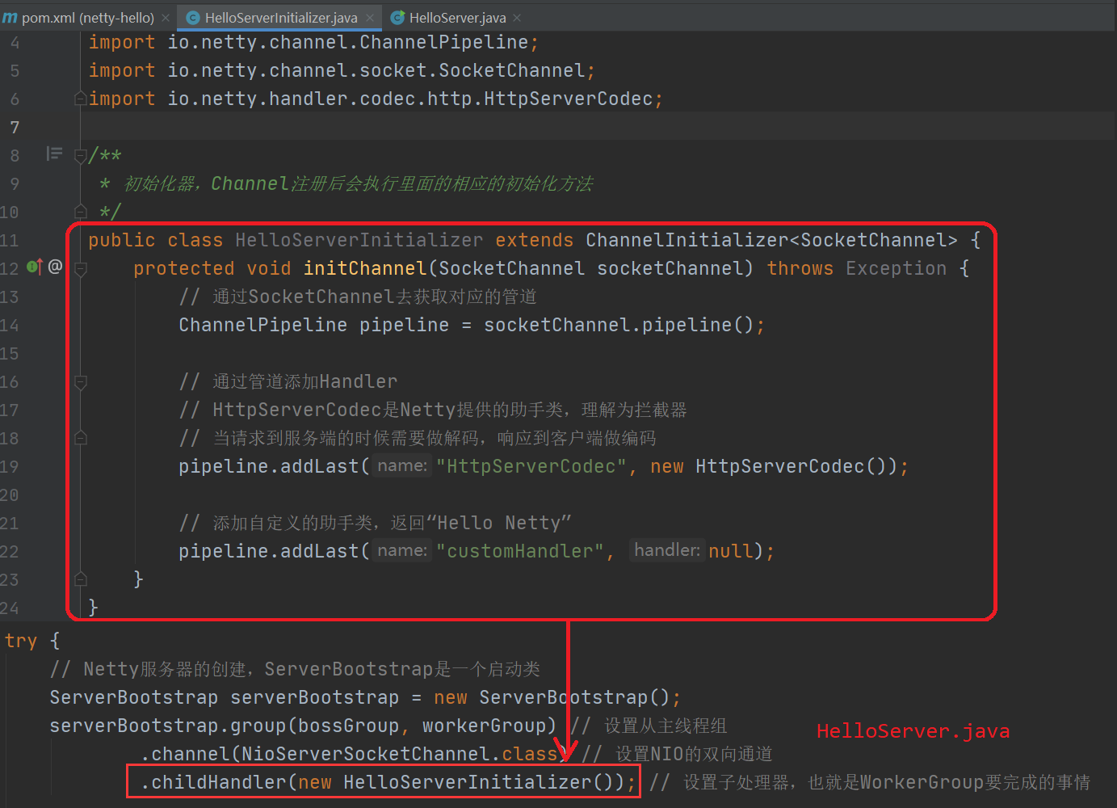
Task: Close the HelloServer.java tab
Action: 517,18
